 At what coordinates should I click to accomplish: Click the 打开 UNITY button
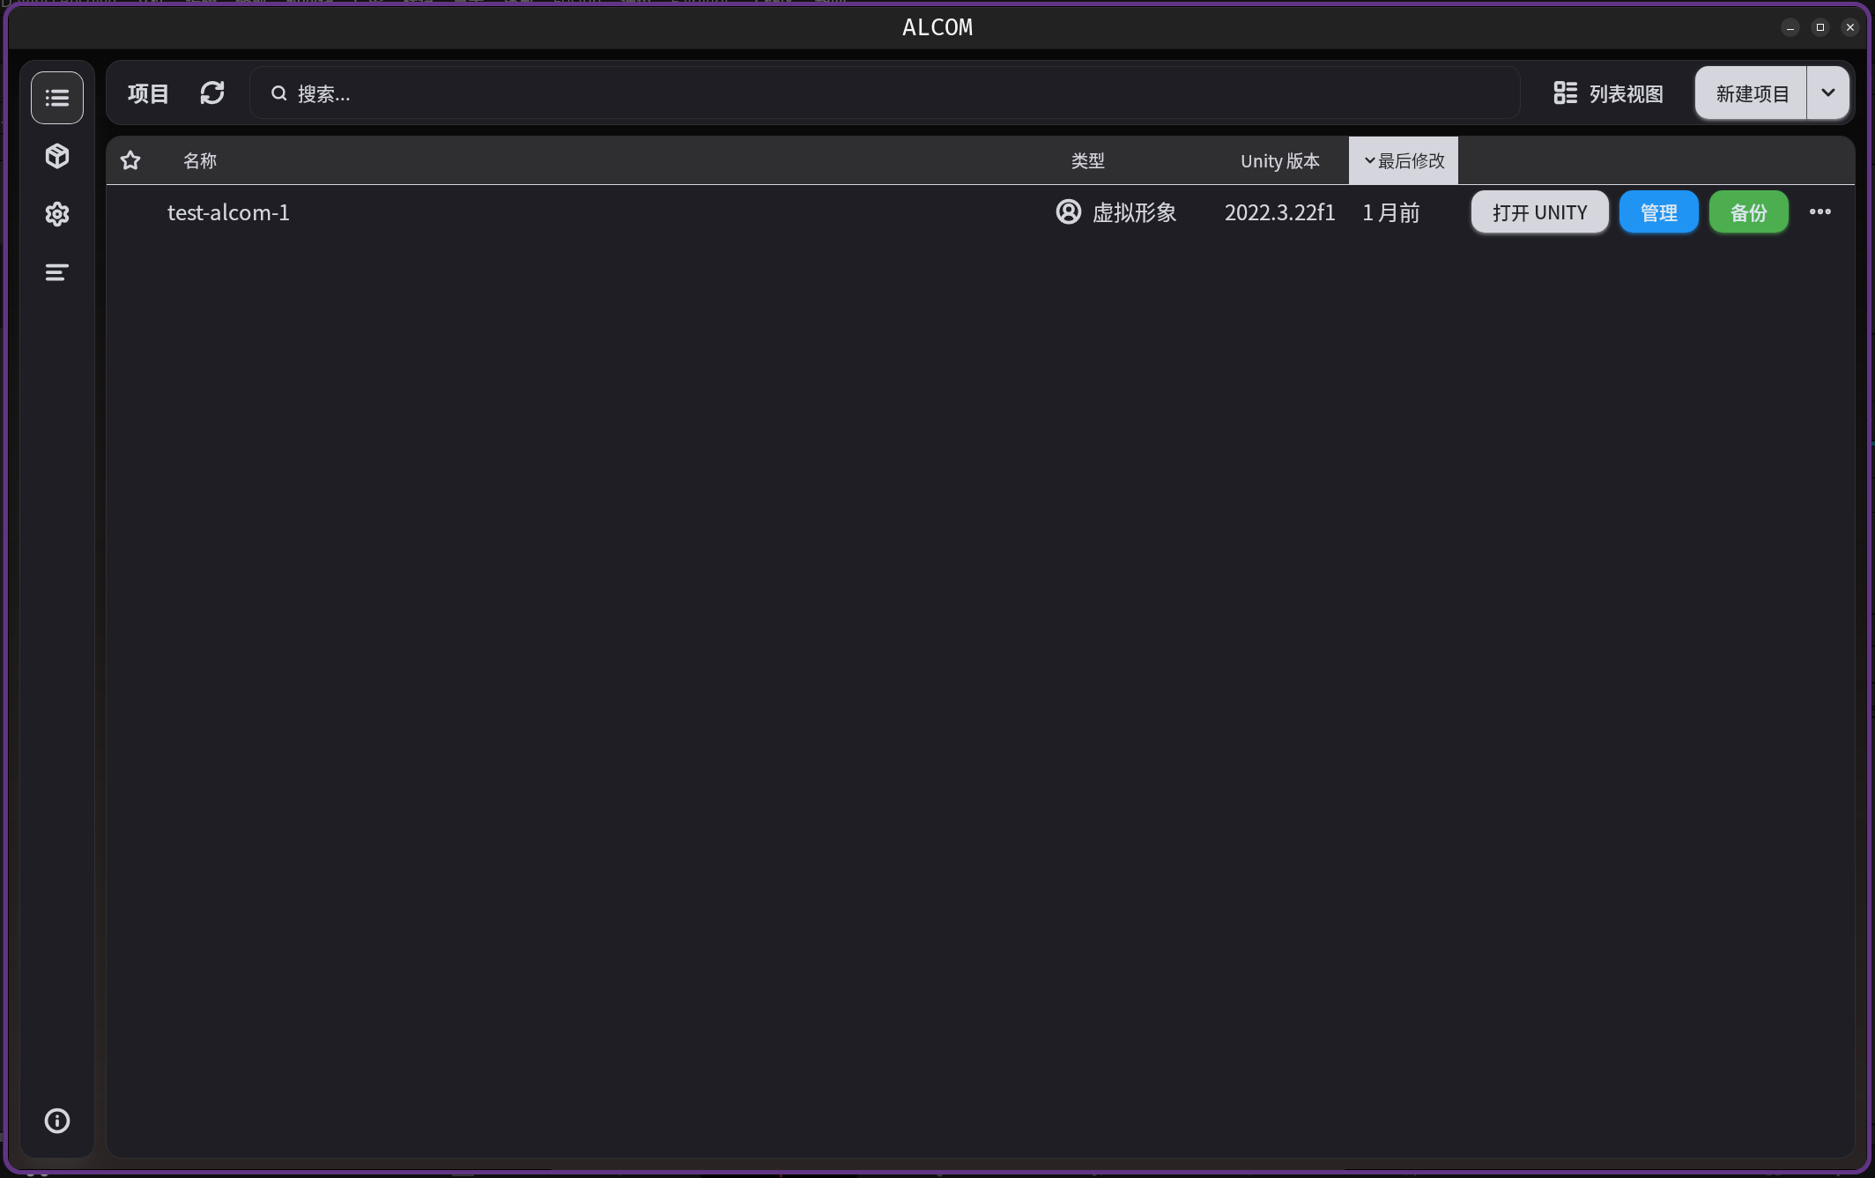(x=1539, y=212)
